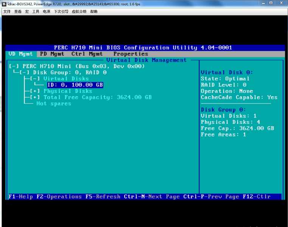Viewport: 288px width, 227px height.
Task: Select the Hot spares tree entry
Action: [x=54, y=103]
